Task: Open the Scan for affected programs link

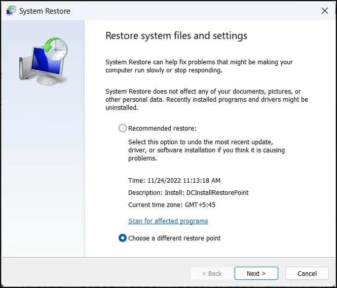Action: [x=168, y=221]
